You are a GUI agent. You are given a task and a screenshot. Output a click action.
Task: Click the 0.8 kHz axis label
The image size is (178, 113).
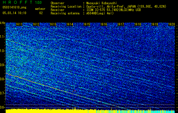(x=3, y=79)
